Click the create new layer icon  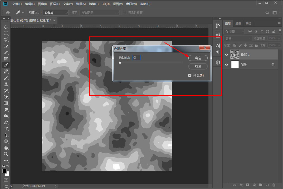tap(267, 185)
